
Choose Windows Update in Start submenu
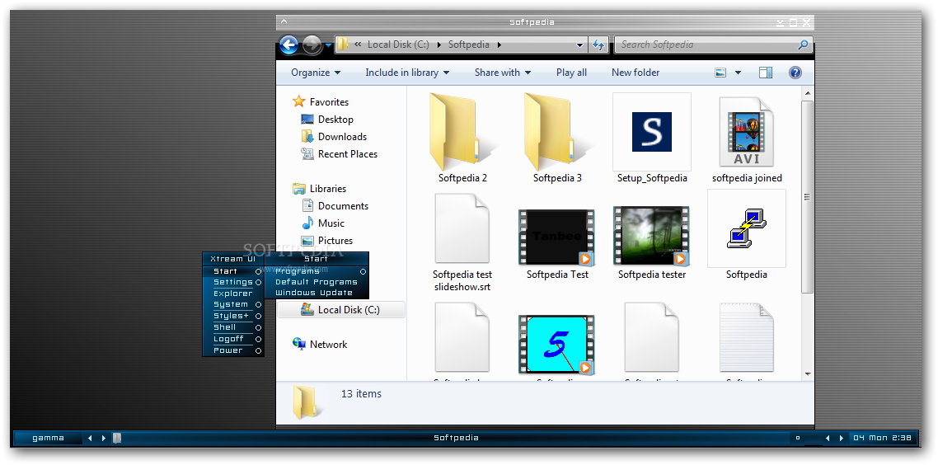click(x=317, y=293)
